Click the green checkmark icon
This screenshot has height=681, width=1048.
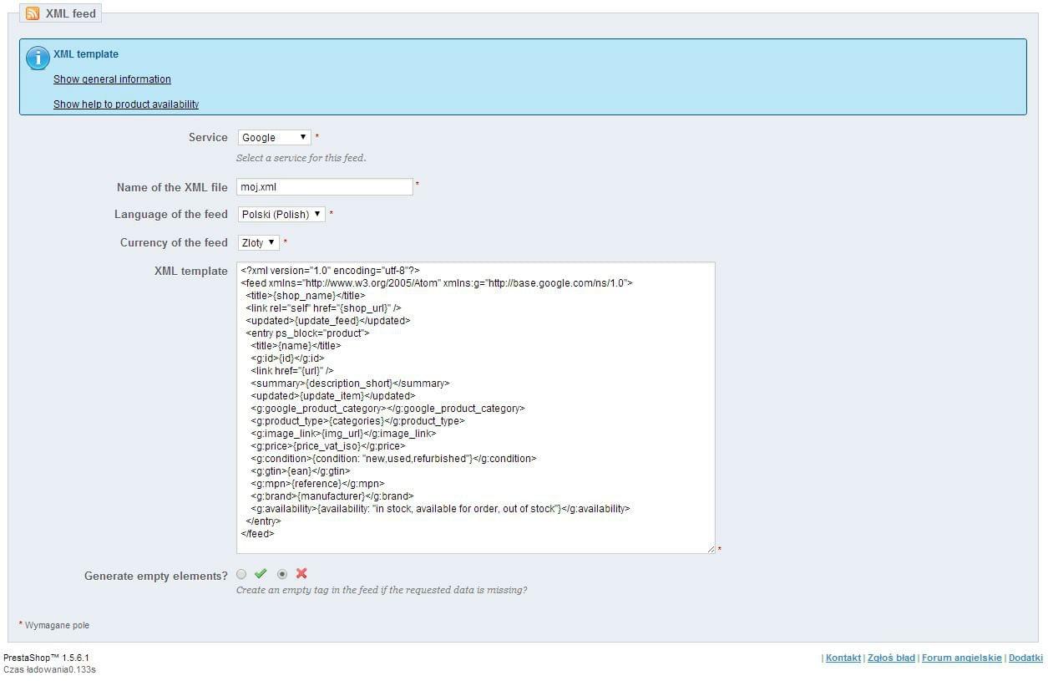(x=261, y=574)
